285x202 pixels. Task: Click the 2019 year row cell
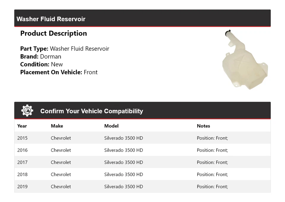tap(22, 187)
